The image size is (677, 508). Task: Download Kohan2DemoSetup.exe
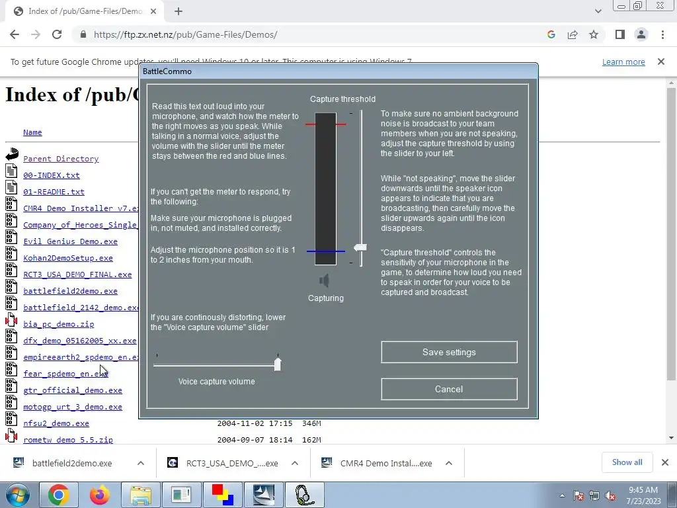(x=68, y=258)
